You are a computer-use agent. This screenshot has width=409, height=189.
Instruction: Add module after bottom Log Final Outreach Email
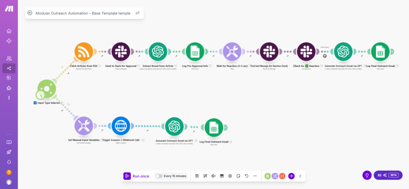(x=225, y=127)
